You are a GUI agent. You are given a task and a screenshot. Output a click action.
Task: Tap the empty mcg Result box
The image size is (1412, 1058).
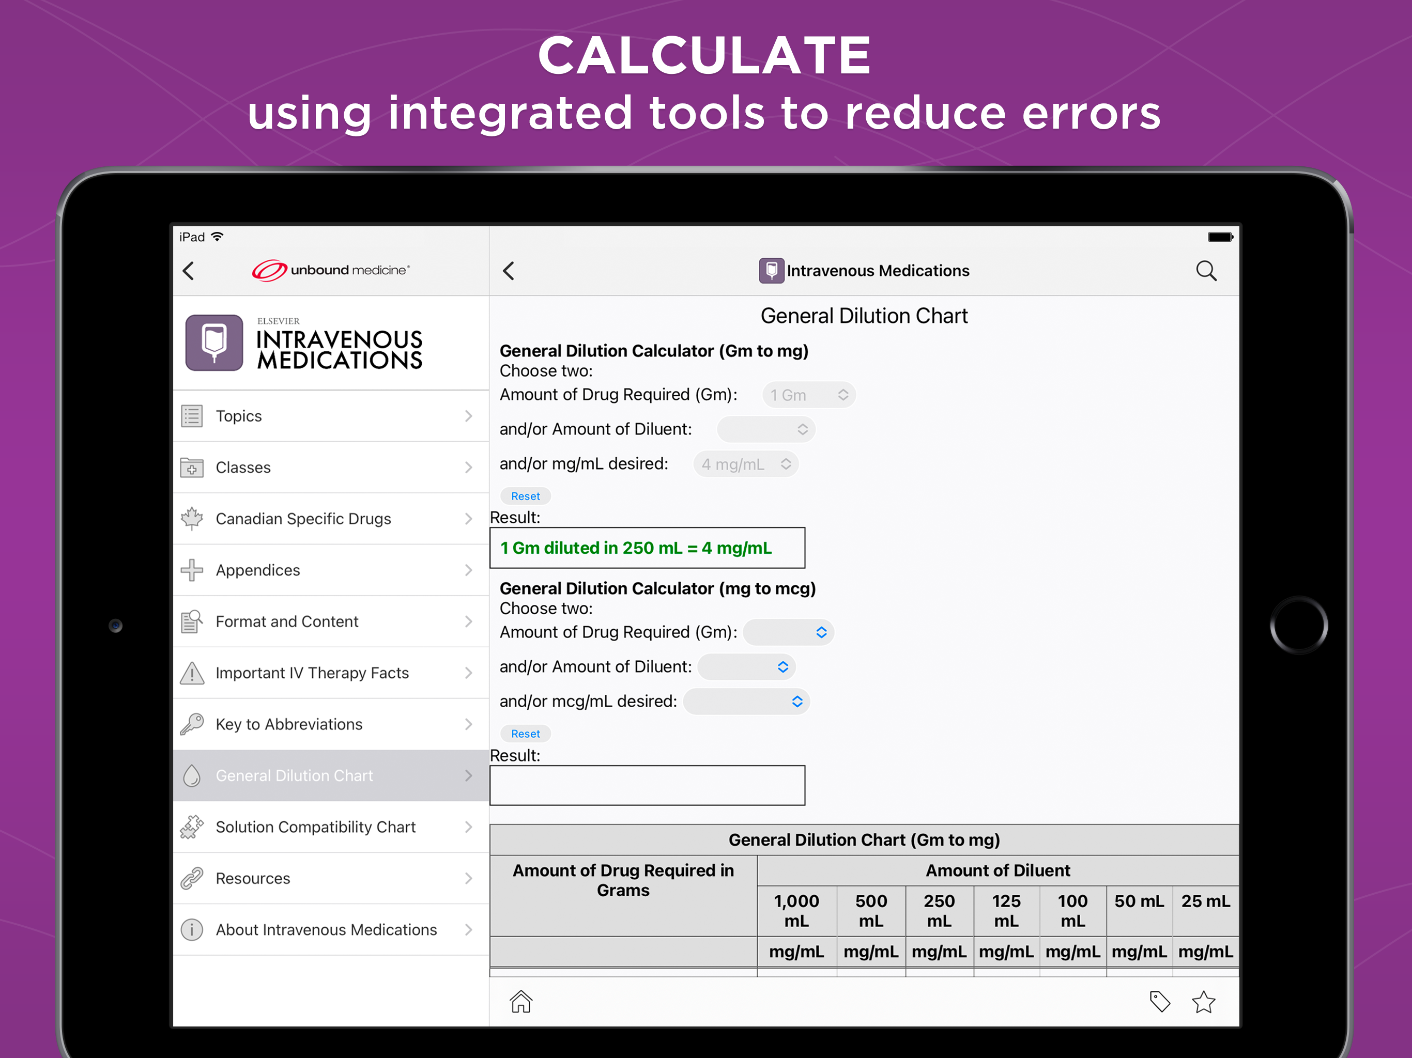pyautogui.click(x=647, y=786)
